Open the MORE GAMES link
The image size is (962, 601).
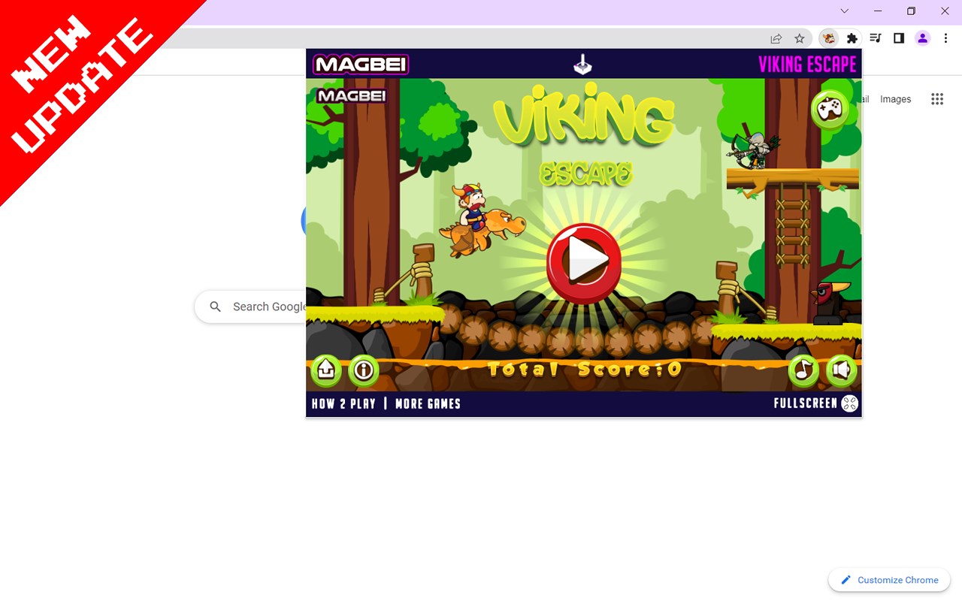pos(428,403)
